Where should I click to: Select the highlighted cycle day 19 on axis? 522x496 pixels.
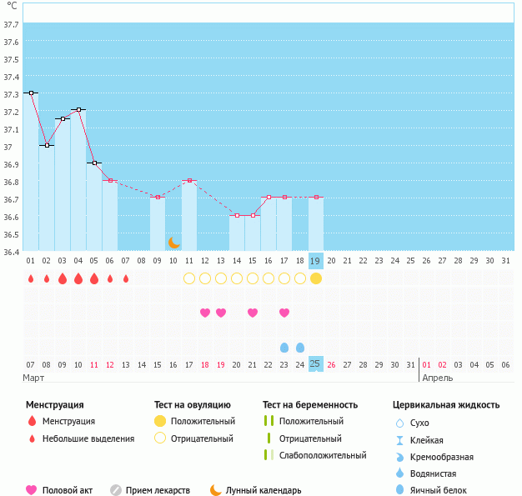coord(315,261)
